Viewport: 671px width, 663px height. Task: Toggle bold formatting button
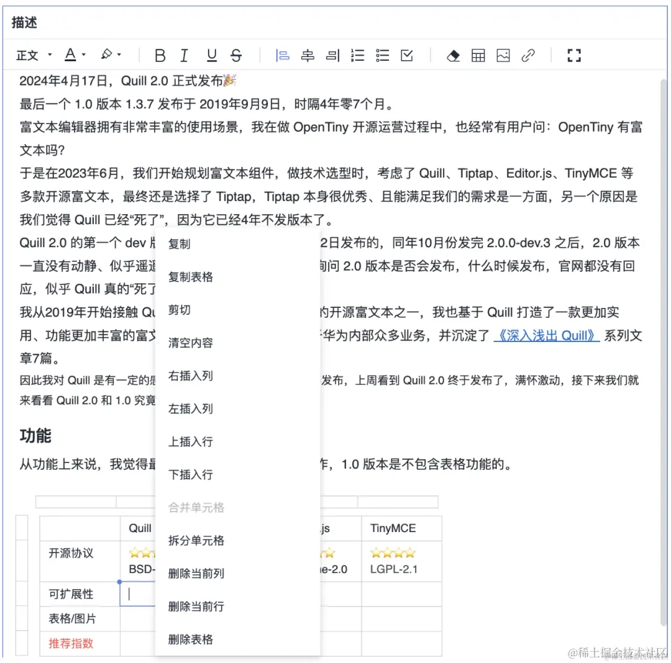pos(160,56)
